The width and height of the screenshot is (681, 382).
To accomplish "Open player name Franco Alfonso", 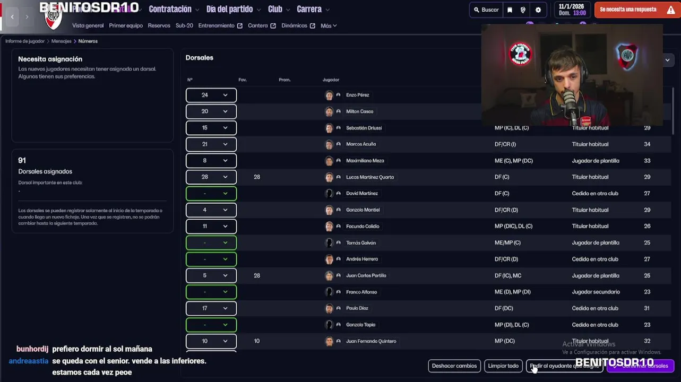I will coord(361,292).
